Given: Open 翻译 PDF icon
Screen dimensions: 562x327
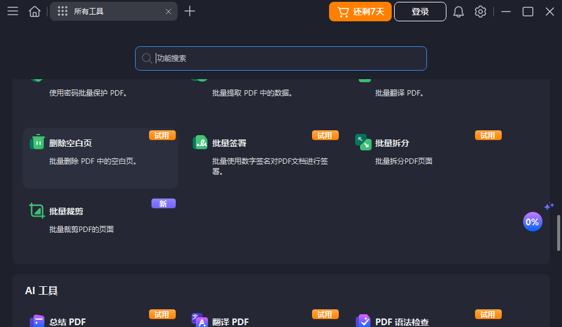Looking at the screenshot, I should coord(199,320).
